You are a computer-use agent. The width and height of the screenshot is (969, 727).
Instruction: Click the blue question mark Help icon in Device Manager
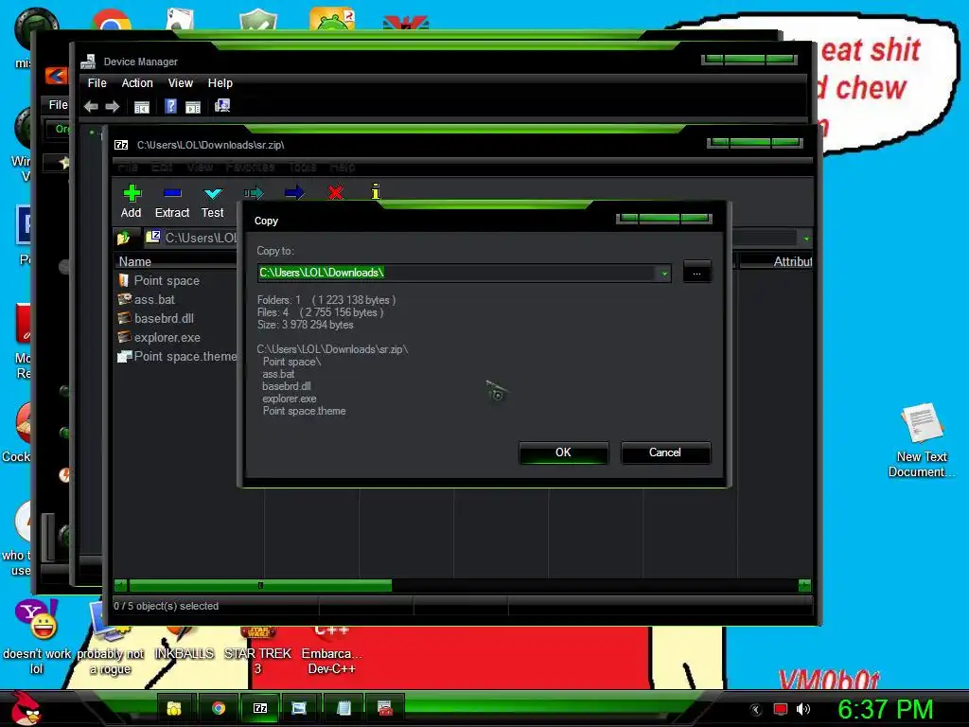coord(170,106)
